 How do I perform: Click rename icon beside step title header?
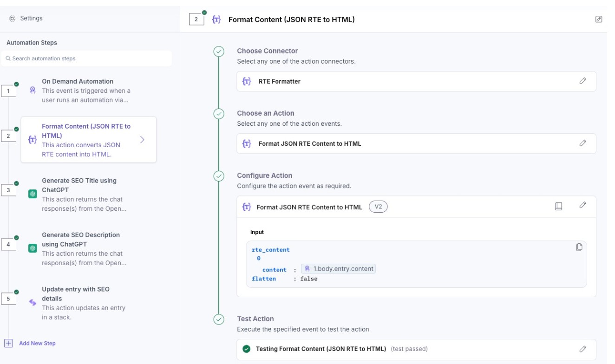tap(599, 19)
